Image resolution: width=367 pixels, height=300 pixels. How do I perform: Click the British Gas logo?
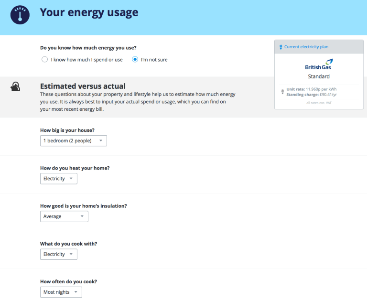319,64
